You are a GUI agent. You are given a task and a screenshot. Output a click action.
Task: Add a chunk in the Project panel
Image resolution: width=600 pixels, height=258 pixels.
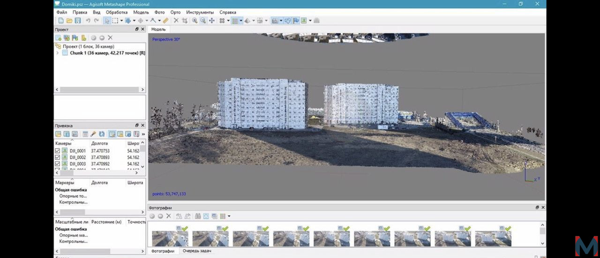(58, 37)
